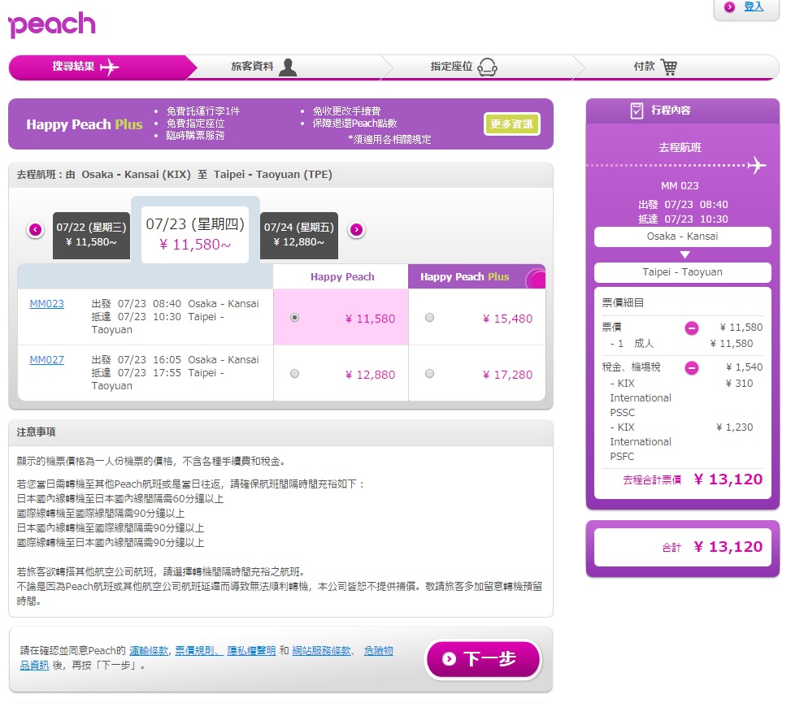The image size is (791, 703).
Task: Click the ¥1,230 KIX PSFC amount
Action: click(x=735, y=427)
